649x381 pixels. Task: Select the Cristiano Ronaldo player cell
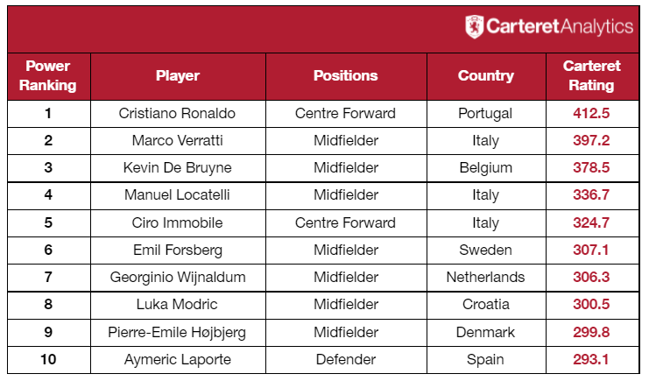pyautogui.click(x=177, y=114)
